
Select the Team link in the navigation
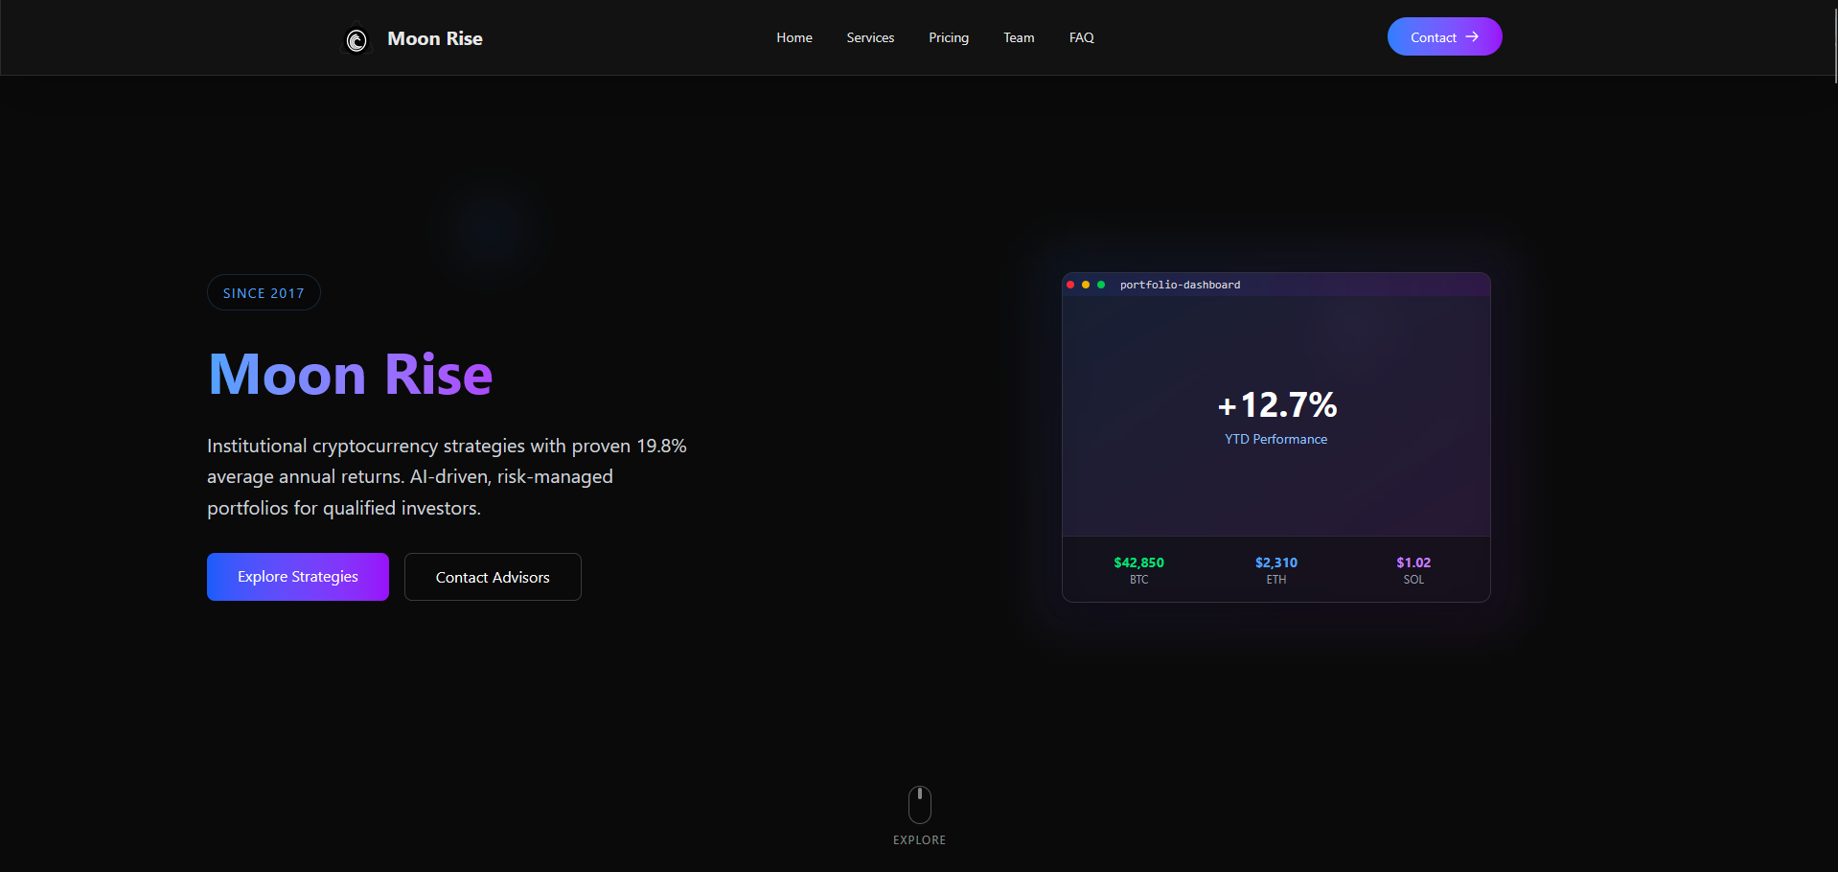tap(1019, 37)
